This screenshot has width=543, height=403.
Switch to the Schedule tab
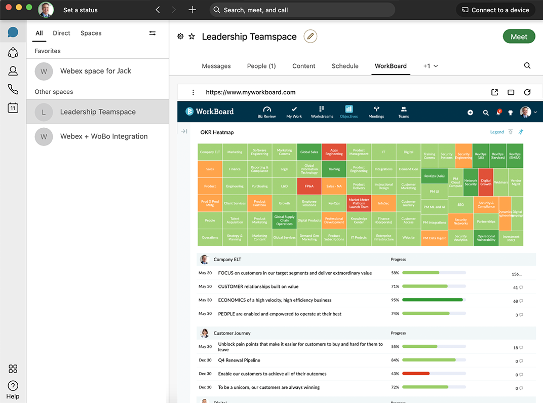pyautogui.click(x=345, y=66)
